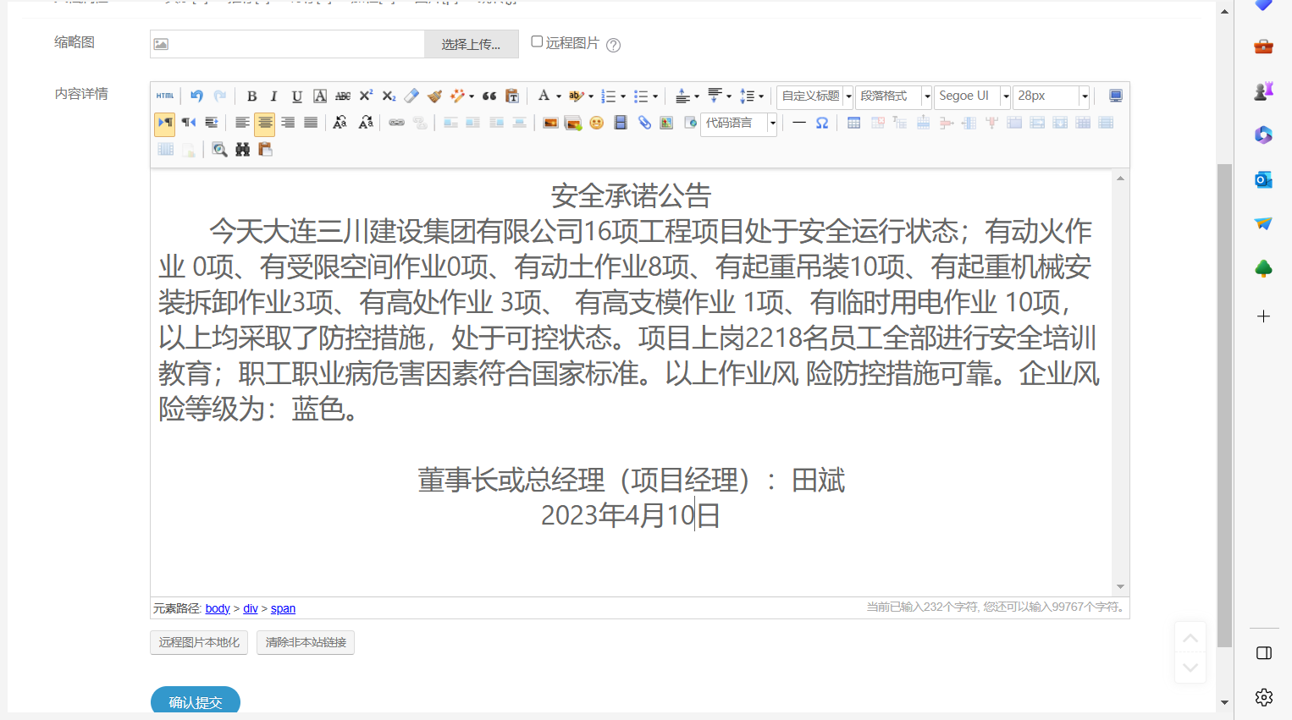Convert selection to uppercase
Viewport: 1292px width, 720px height.
click(340, 123)
